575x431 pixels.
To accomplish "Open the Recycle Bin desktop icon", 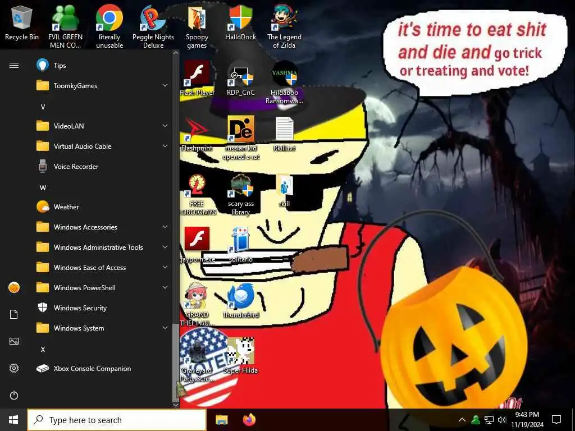I will [22, 24].
